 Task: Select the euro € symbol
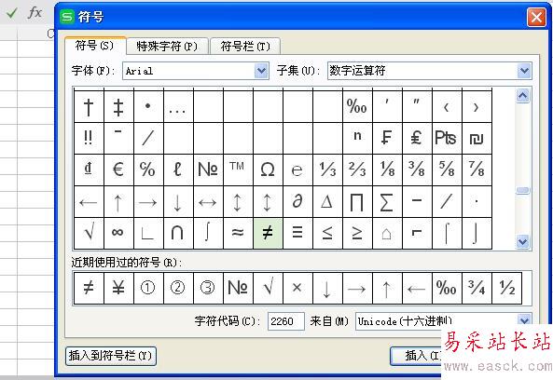(118, 170)
